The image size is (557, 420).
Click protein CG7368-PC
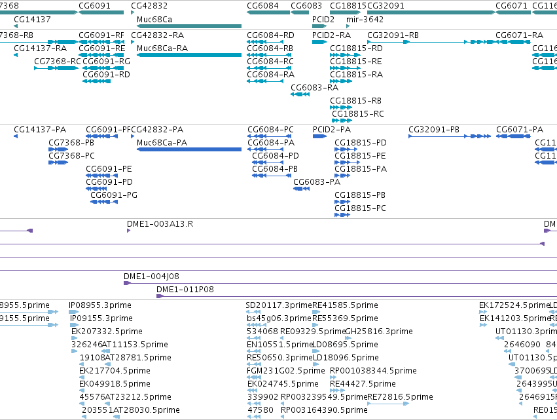(71, 156)
